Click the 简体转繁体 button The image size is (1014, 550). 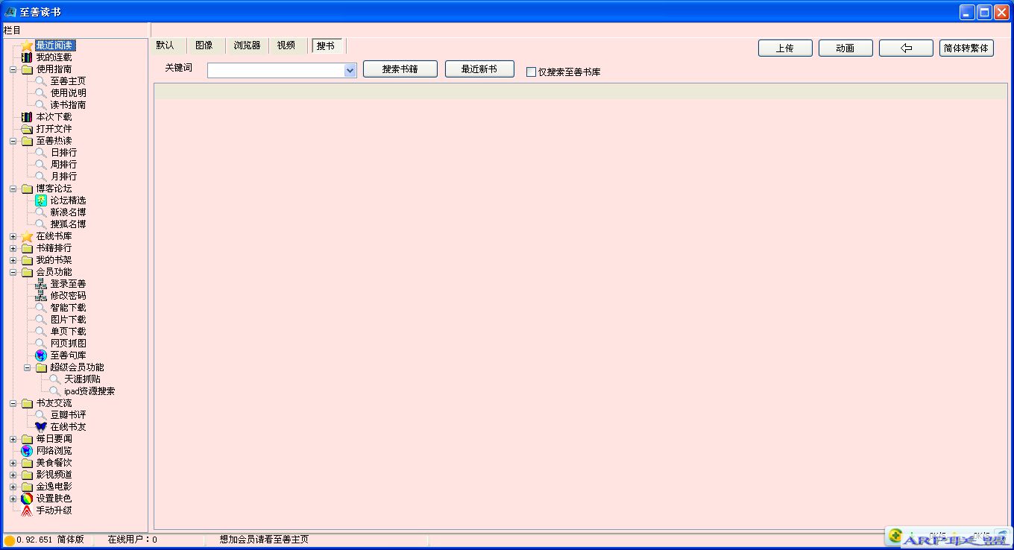966,48
